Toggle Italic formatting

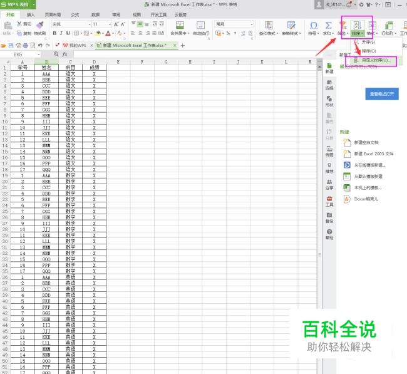point(61,33)
